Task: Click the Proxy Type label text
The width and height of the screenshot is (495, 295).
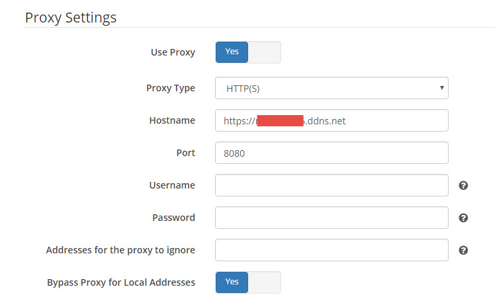Action: click(x=170, y=88)
